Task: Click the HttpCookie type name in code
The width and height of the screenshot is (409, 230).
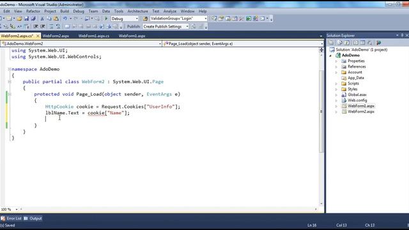Action: pos(59,107)
